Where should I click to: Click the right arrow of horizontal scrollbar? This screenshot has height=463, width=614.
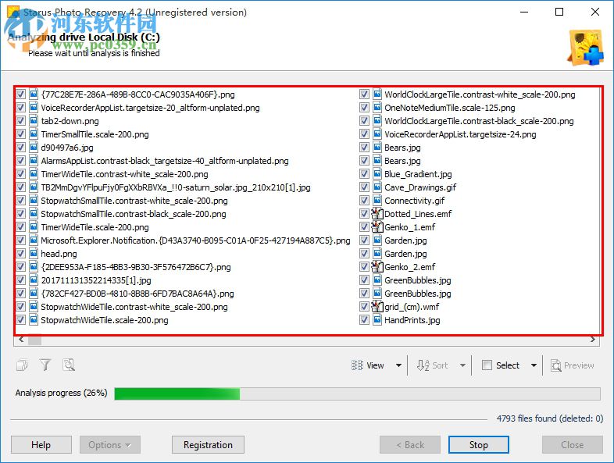pos(593,340)
